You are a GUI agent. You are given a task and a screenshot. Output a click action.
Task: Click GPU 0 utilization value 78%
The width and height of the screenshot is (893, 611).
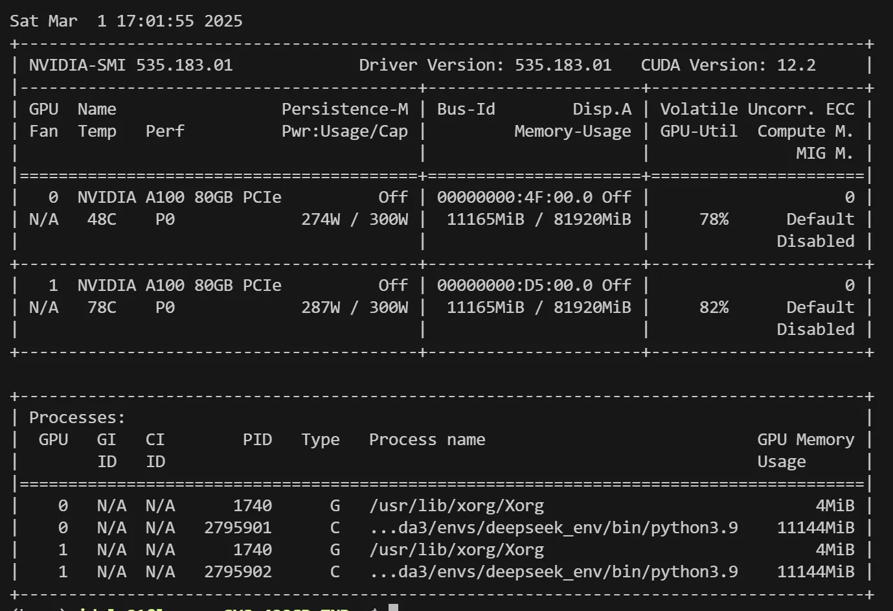[x=714, y=219]
